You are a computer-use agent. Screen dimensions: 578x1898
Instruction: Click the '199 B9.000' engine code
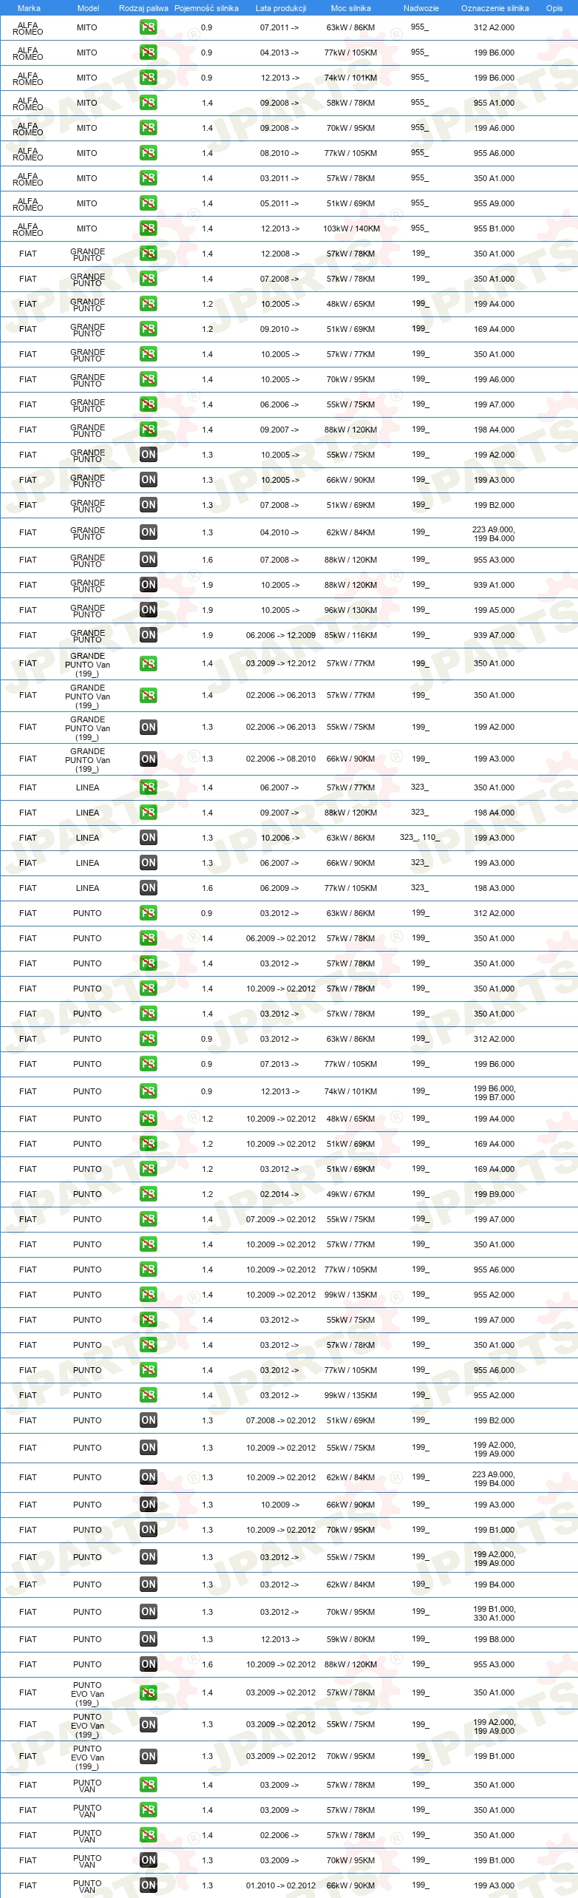tap(494, 1194)
